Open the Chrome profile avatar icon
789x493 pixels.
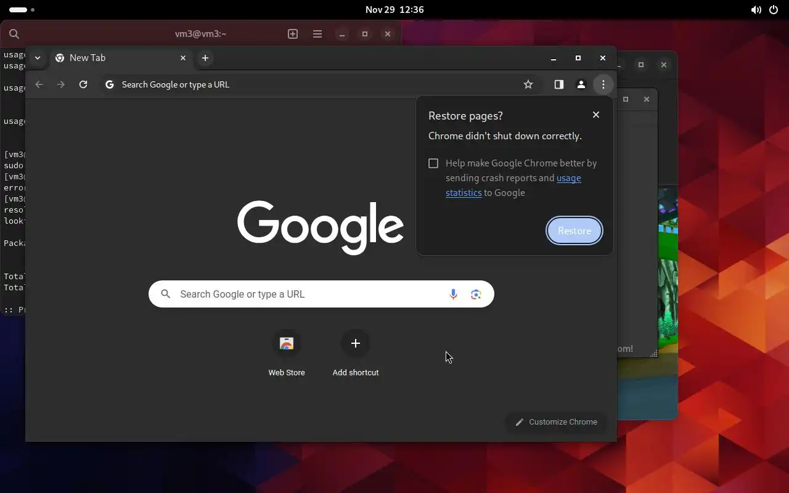(x=581, y=84)
